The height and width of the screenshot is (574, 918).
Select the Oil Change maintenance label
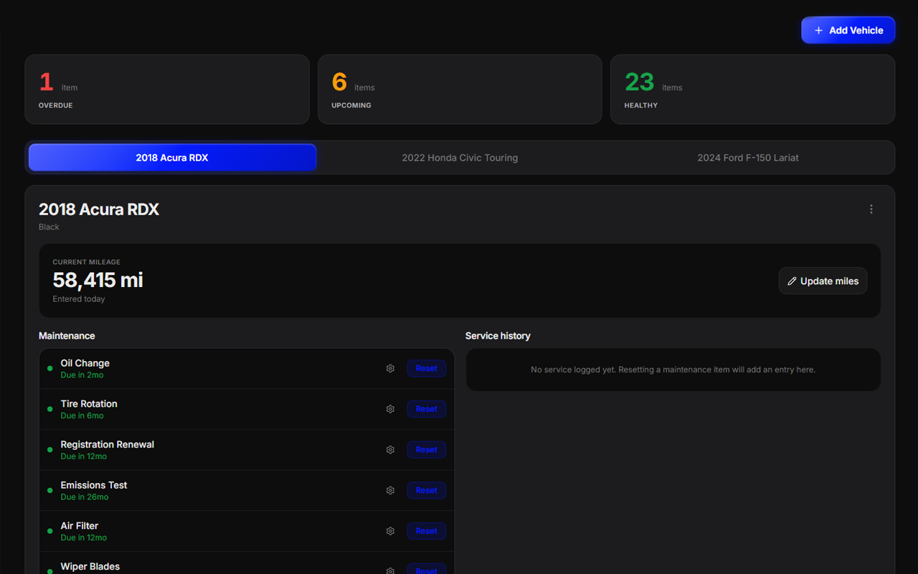(x=85, y=363)
